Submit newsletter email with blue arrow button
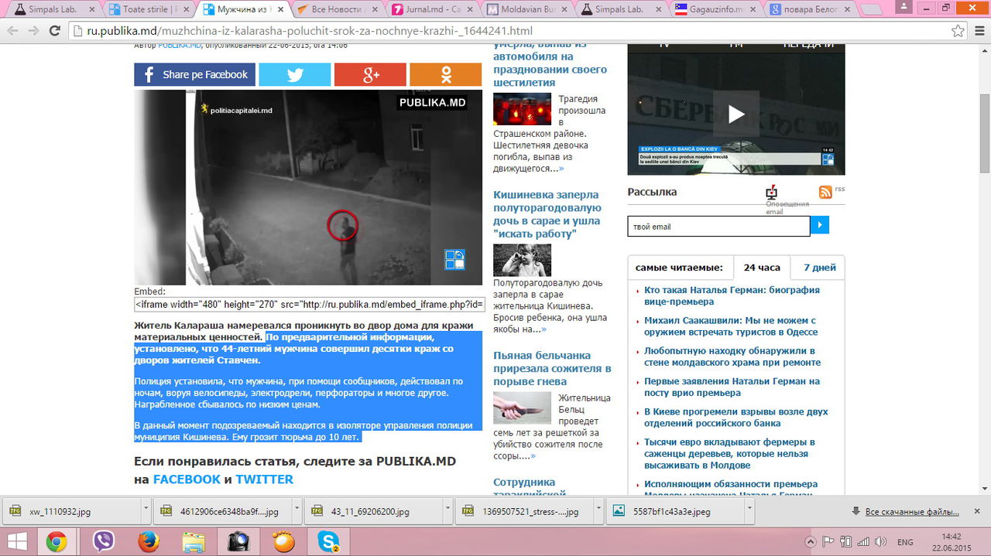The width and height of the screenshot is (991, 556). (820, 225)
